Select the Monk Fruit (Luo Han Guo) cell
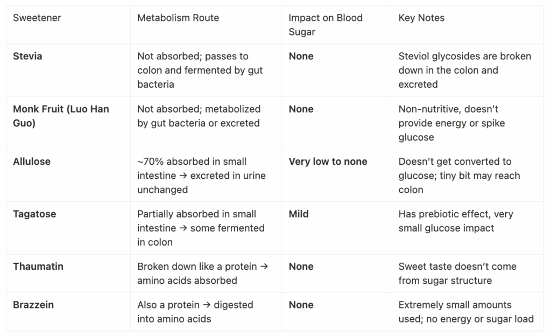The height and width of the screenshot is (336, 551). click(x=61, y=116)
